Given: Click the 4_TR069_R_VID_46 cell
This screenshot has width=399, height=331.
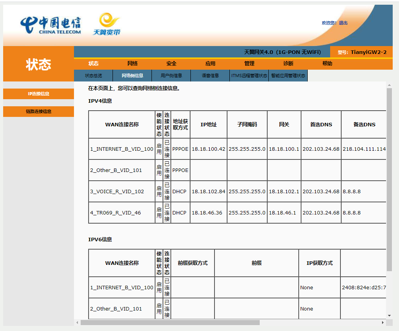Looking at the screenshot, I should [x=122, y=213].
